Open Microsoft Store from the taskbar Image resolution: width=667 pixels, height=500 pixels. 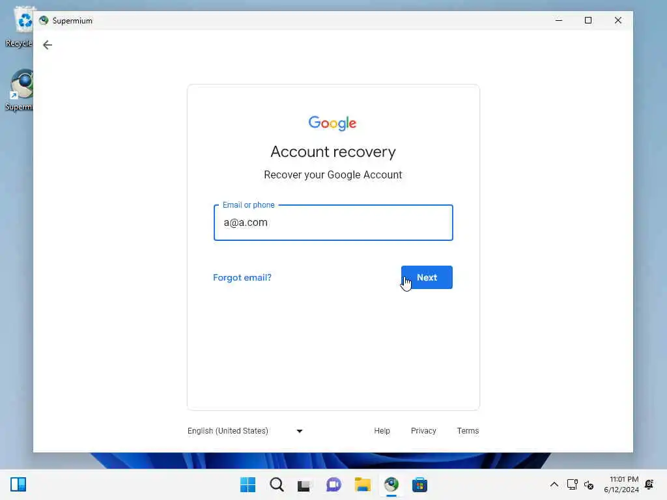coord(420,484)
